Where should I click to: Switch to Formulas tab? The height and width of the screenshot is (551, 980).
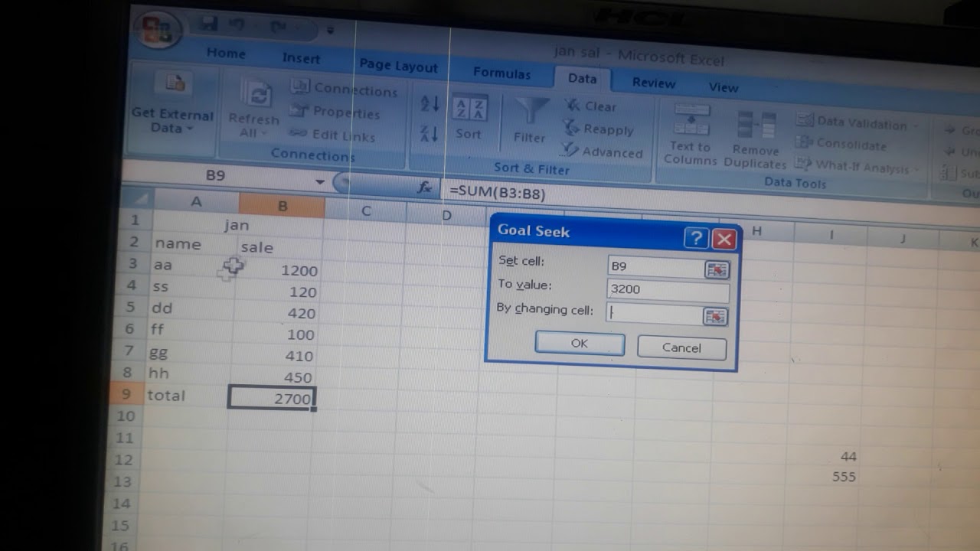[501, 73]
